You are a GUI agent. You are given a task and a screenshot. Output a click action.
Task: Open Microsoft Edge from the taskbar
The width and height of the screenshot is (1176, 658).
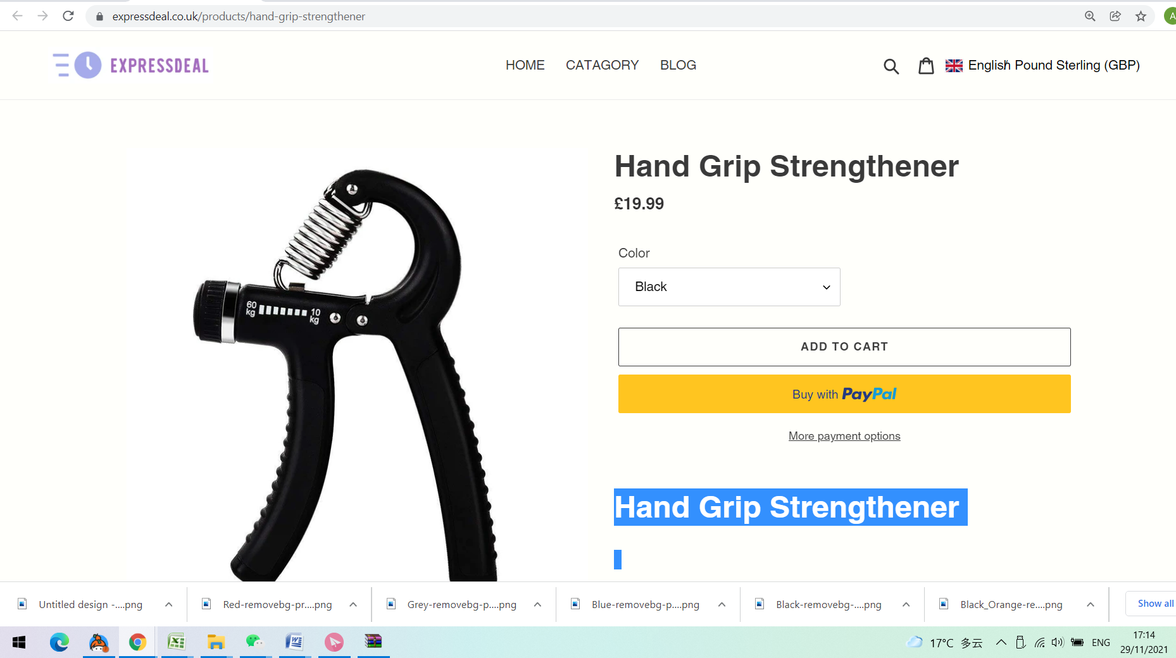pyautogui.click(x=59, y=642)
